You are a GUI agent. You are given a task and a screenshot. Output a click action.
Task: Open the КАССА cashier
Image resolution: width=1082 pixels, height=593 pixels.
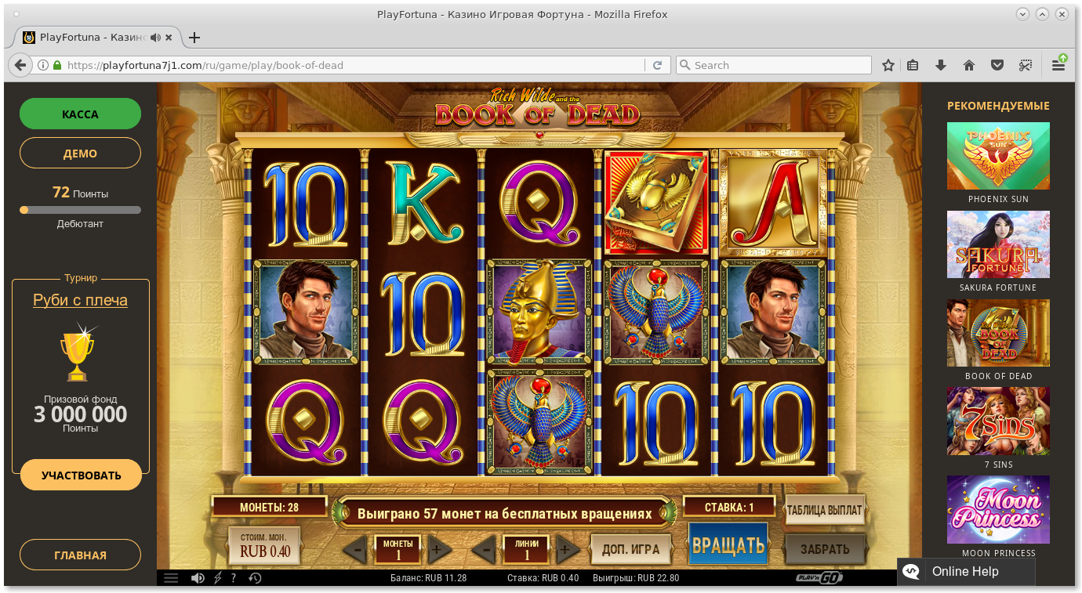coord(80,114)
